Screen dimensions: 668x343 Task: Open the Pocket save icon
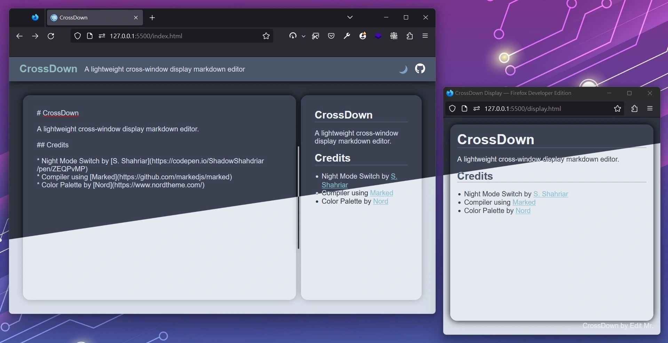pyautogui.click(x=331, y=36)
